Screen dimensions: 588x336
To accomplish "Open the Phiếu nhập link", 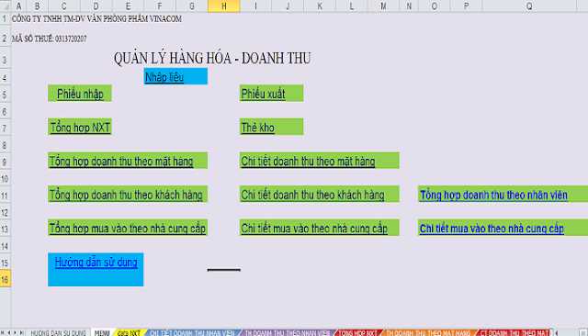I will pyautogui.click(x=80, y=94).
